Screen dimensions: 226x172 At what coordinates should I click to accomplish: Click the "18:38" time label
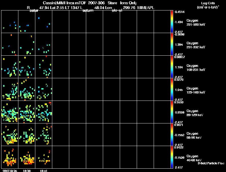click(27, 171)
